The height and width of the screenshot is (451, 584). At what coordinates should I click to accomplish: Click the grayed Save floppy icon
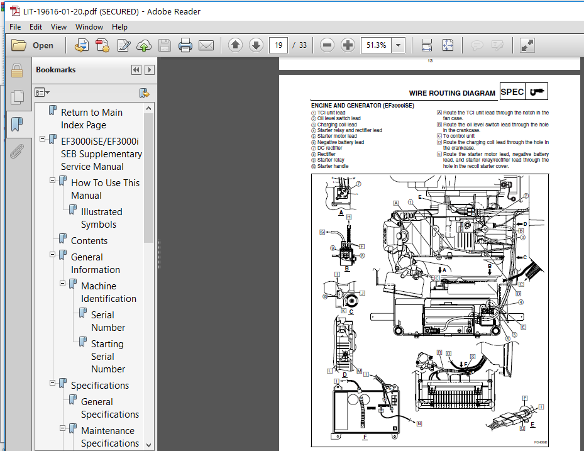(164, 45)
